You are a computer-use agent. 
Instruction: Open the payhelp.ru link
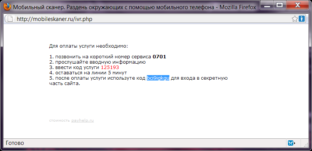82,120
